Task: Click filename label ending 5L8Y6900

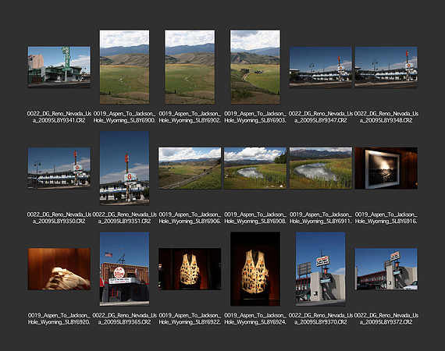Action: [124, 117]
